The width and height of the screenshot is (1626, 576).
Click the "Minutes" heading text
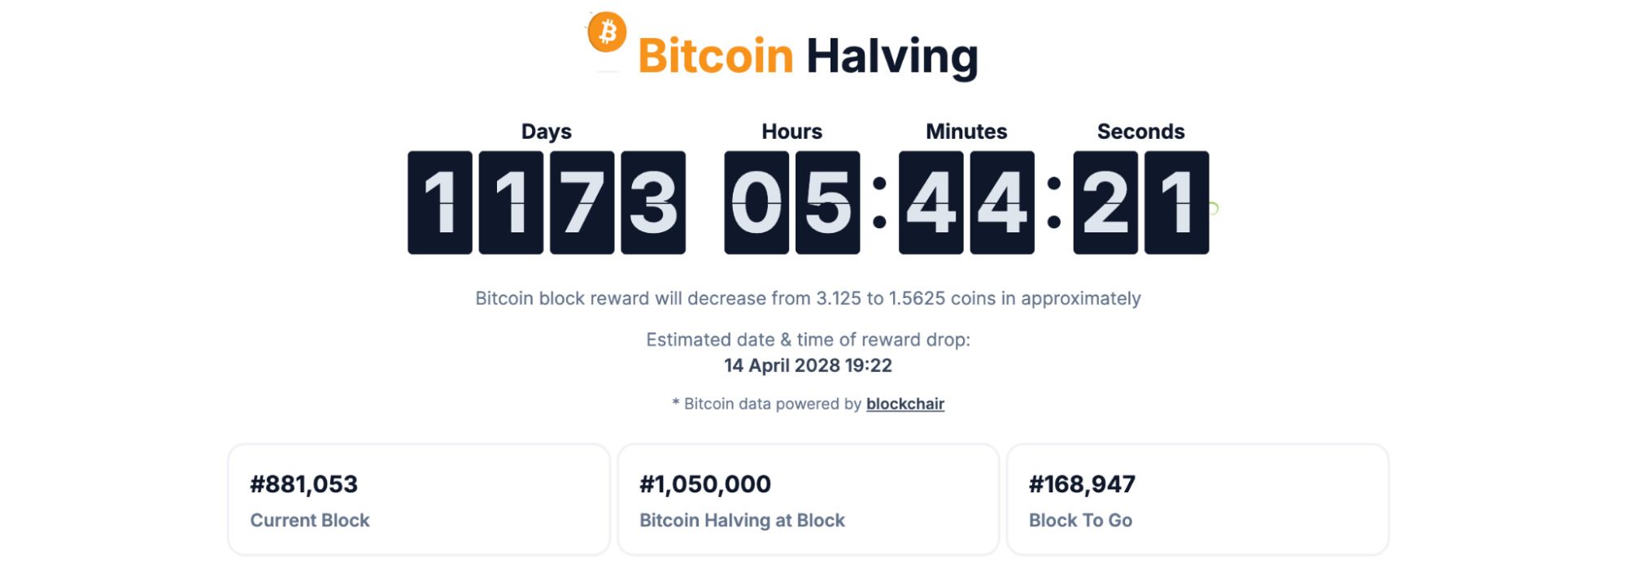coord(966,131)
